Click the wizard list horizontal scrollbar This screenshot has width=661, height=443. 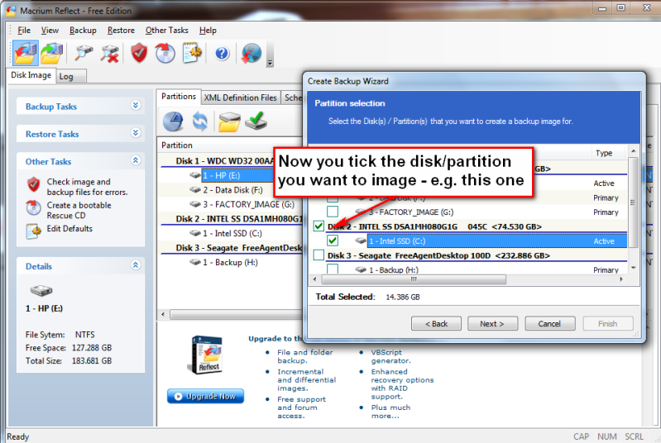tap(414, 279)
